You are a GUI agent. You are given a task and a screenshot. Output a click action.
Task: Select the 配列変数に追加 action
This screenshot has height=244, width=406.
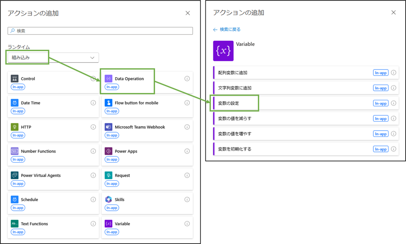[306, 73]
